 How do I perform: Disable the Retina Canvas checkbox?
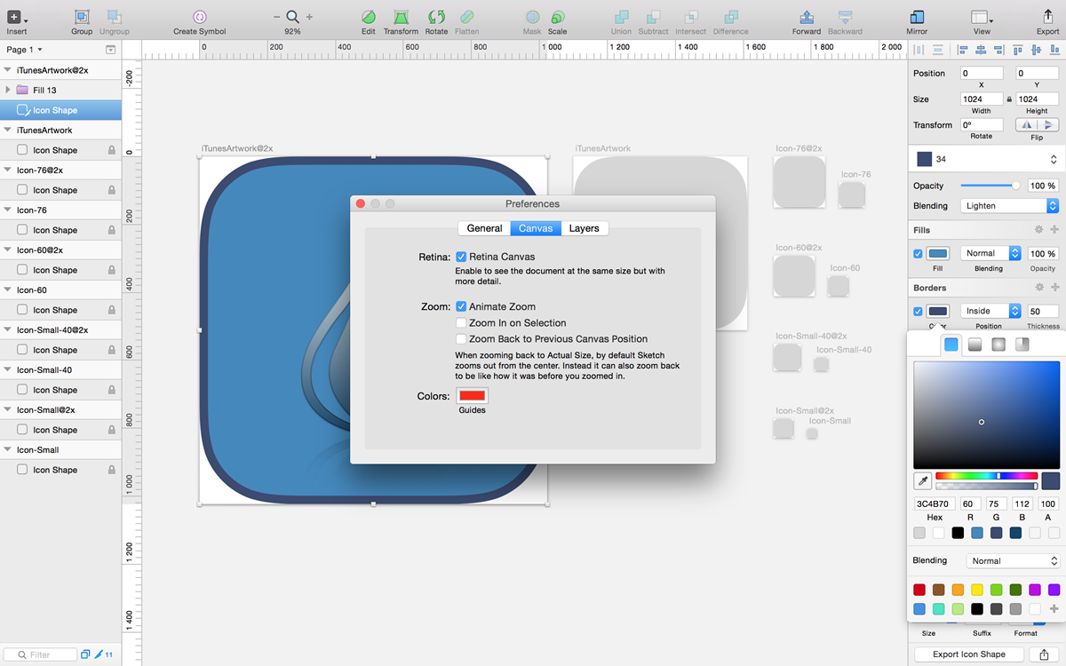461,257
